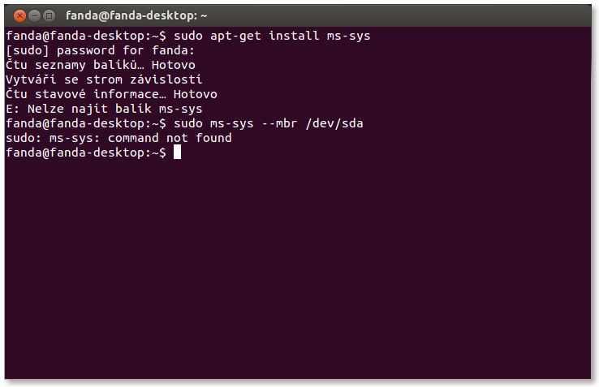Click the white cursor block at the last prompt
This screenshot has width=599, height=387.
click(x=177, y=153)
